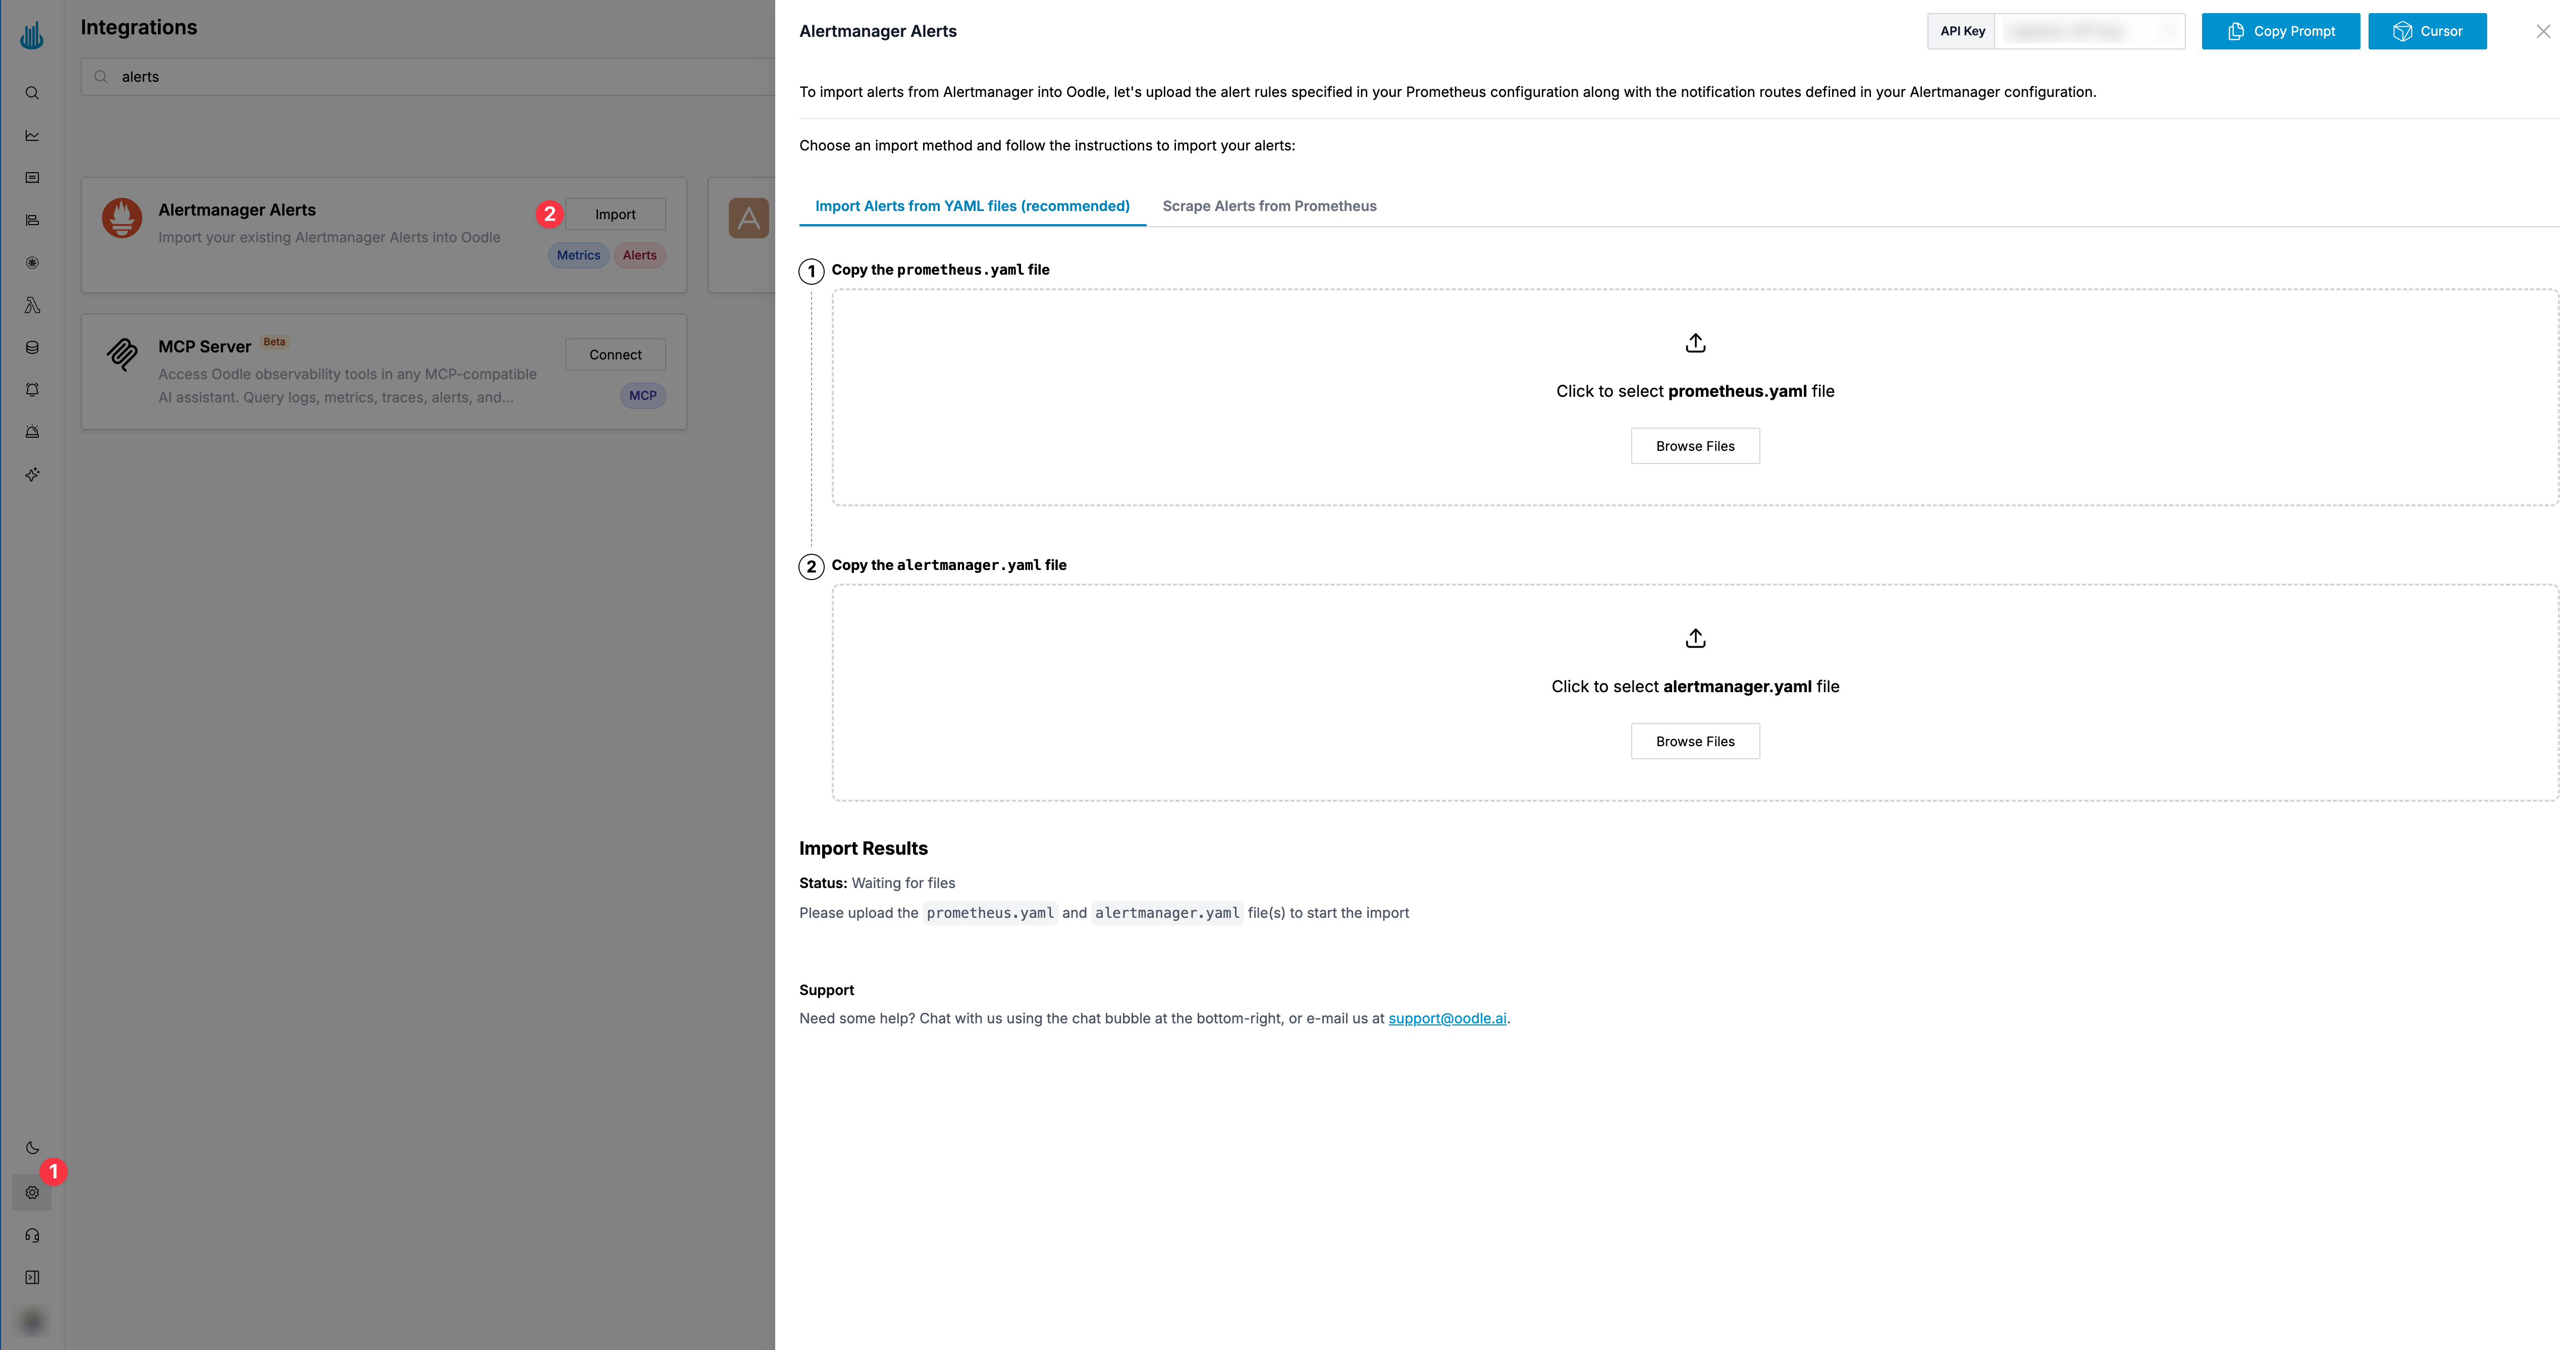Click Browse Files for prometheus.yaml upload
The width and height of the screenshot is (2576, 1350).
pos(1695,446)
